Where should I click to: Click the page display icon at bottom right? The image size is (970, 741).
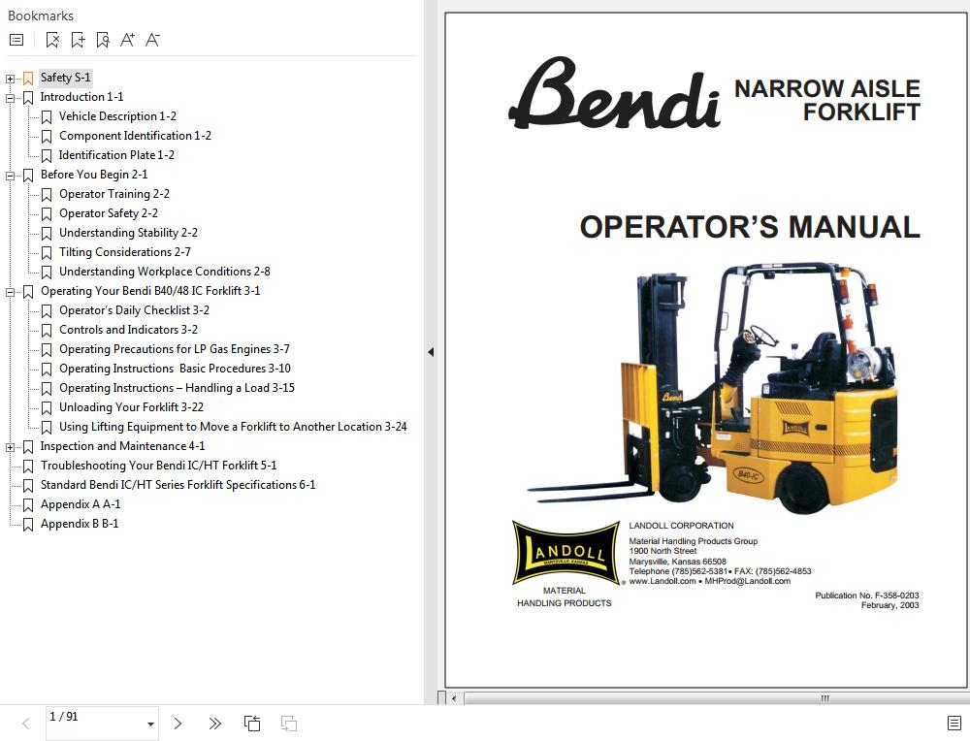[954, 723]
